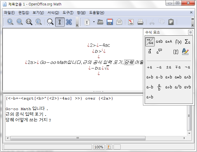The width and height of the screenshot is (197, 152).
Task: Click the horizontal scrollbar in command editor
Action: (x=78, y=138)
